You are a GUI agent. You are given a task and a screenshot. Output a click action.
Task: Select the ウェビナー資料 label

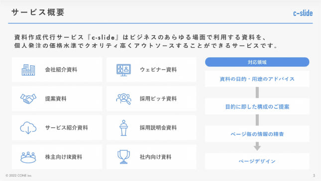(158, 70)
